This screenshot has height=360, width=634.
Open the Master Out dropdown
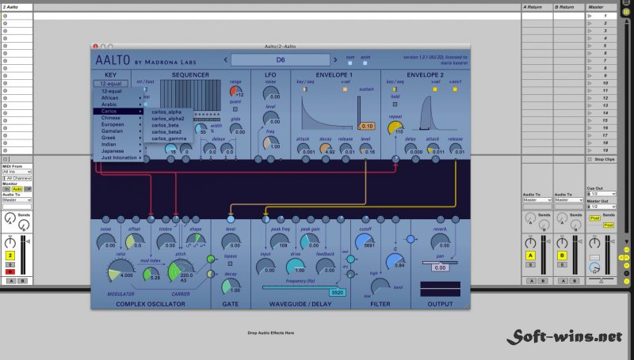[x=602, y=207]
